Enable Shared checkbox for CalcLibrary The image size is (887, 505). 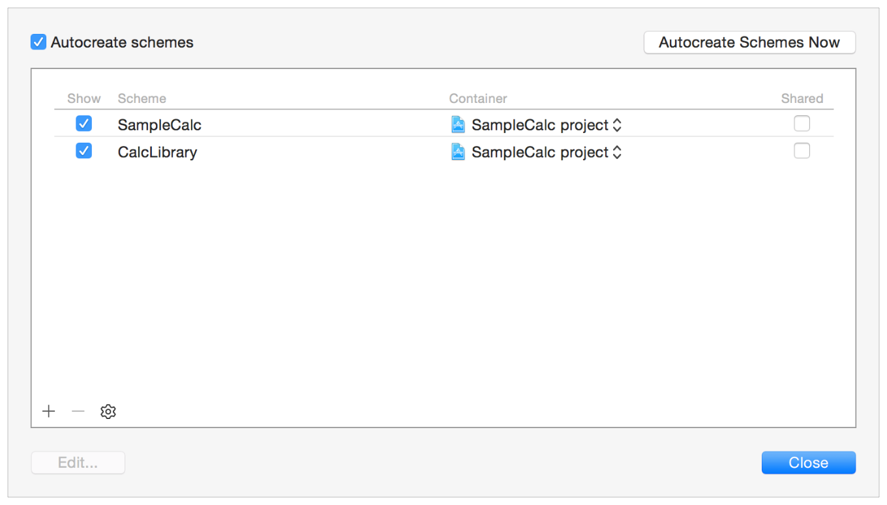(802, 151)
